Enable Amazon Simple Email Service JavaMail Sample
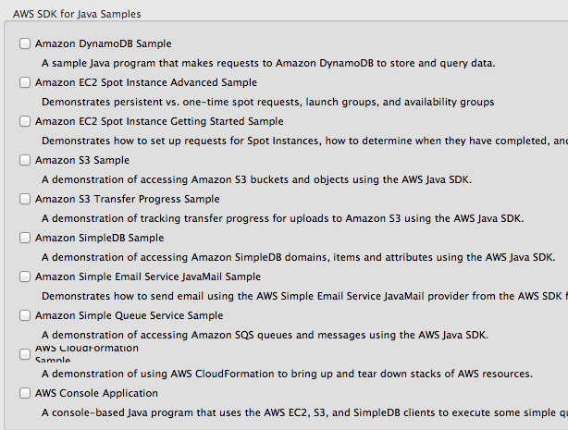 tap(25, 276)
